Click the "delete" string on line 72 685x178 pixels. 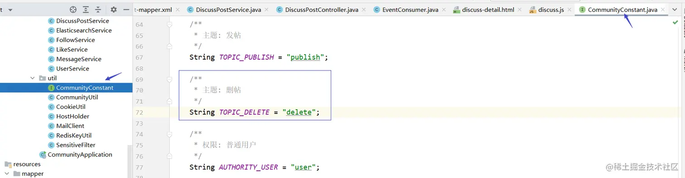tap(299, 112)
